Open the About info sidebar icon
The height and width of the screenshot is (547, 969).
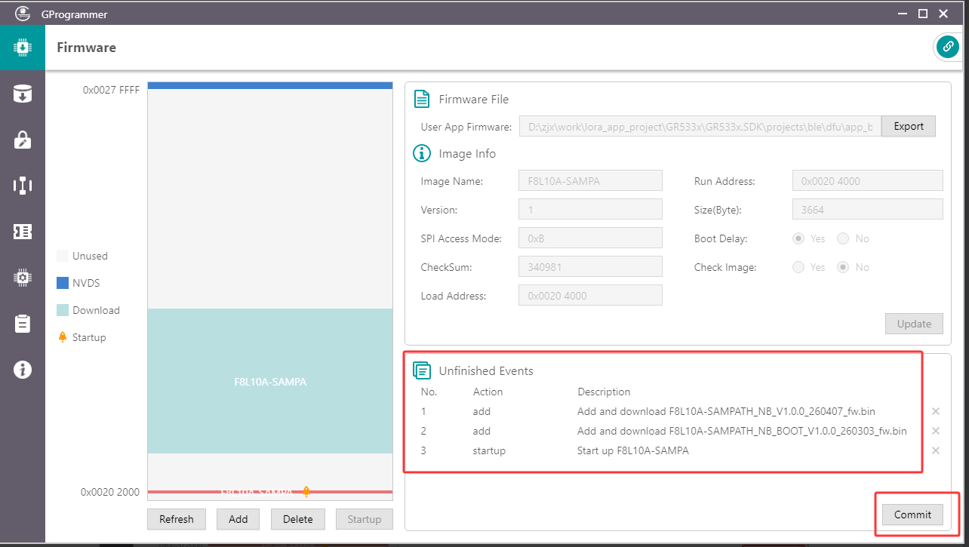coord(23,370)
